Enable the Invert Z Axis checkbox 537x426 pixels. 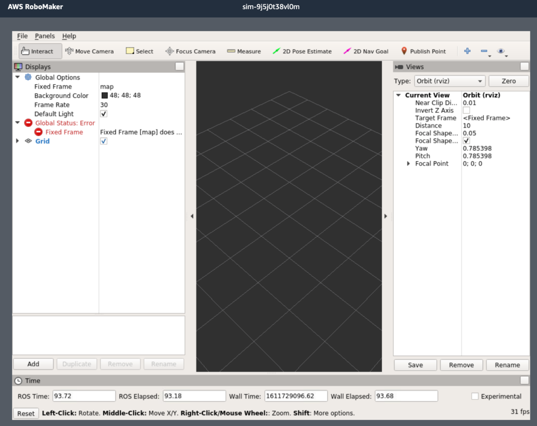pyautogui.click(x=466, y=110)
